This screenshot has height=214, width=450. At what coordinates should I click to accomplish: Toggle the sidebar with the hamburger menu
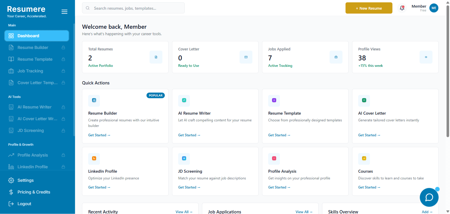tap(64, 11)
